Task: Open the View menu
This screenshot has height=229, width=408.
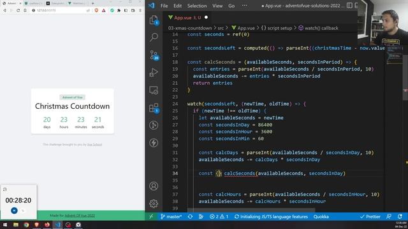Action: (217, 6)
